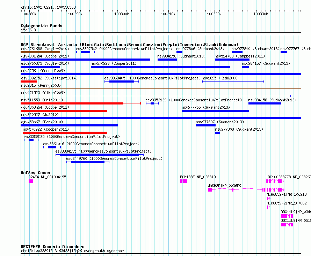Click the MIR6859-2 arrow glyph
The height and width of the screenshot is (256, 311).
coord(269,207)
